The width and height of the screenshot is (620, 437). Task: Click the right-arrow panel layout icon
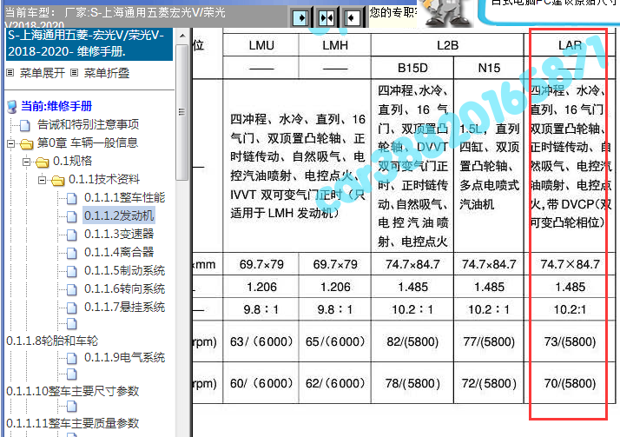[x=300, y=17]
